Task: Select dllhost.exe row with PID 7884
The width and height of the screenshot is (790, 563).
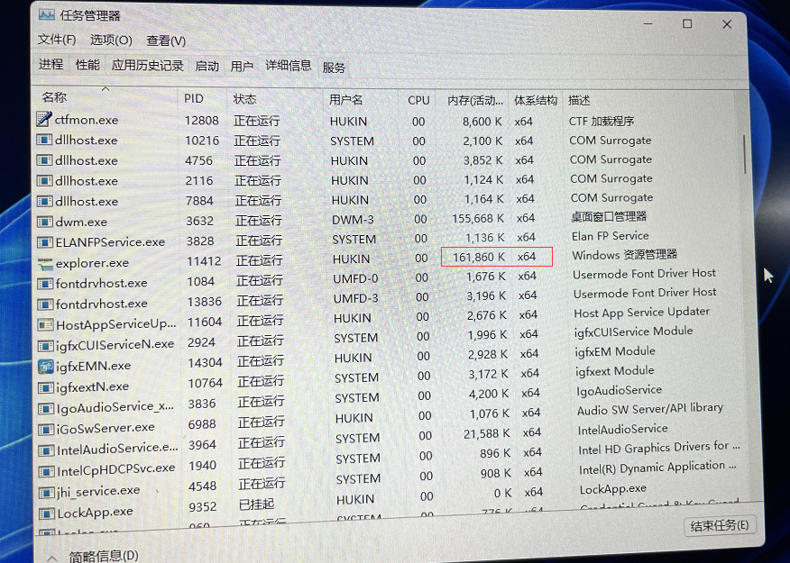Action: [x=387, y=200]
